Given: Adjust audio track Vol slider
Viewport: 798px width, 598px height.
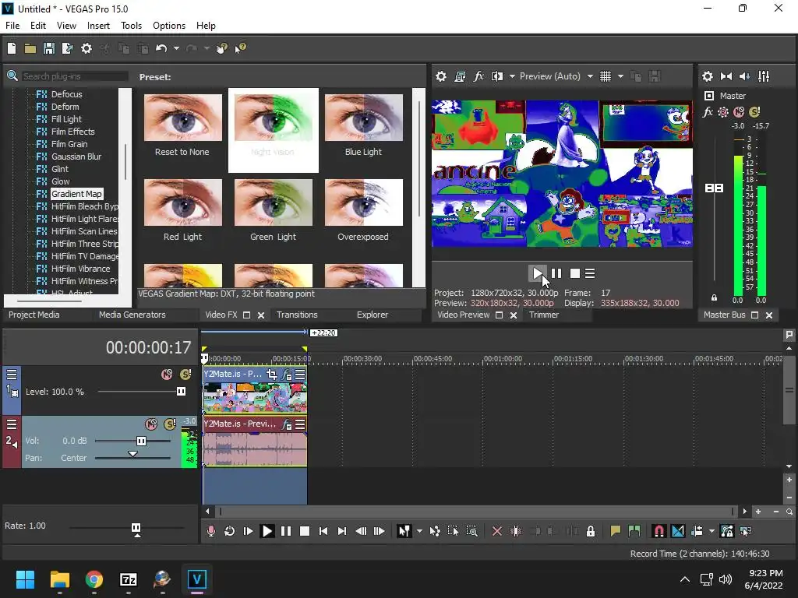Looking at the screenshot, I should (x=141, y=441).
